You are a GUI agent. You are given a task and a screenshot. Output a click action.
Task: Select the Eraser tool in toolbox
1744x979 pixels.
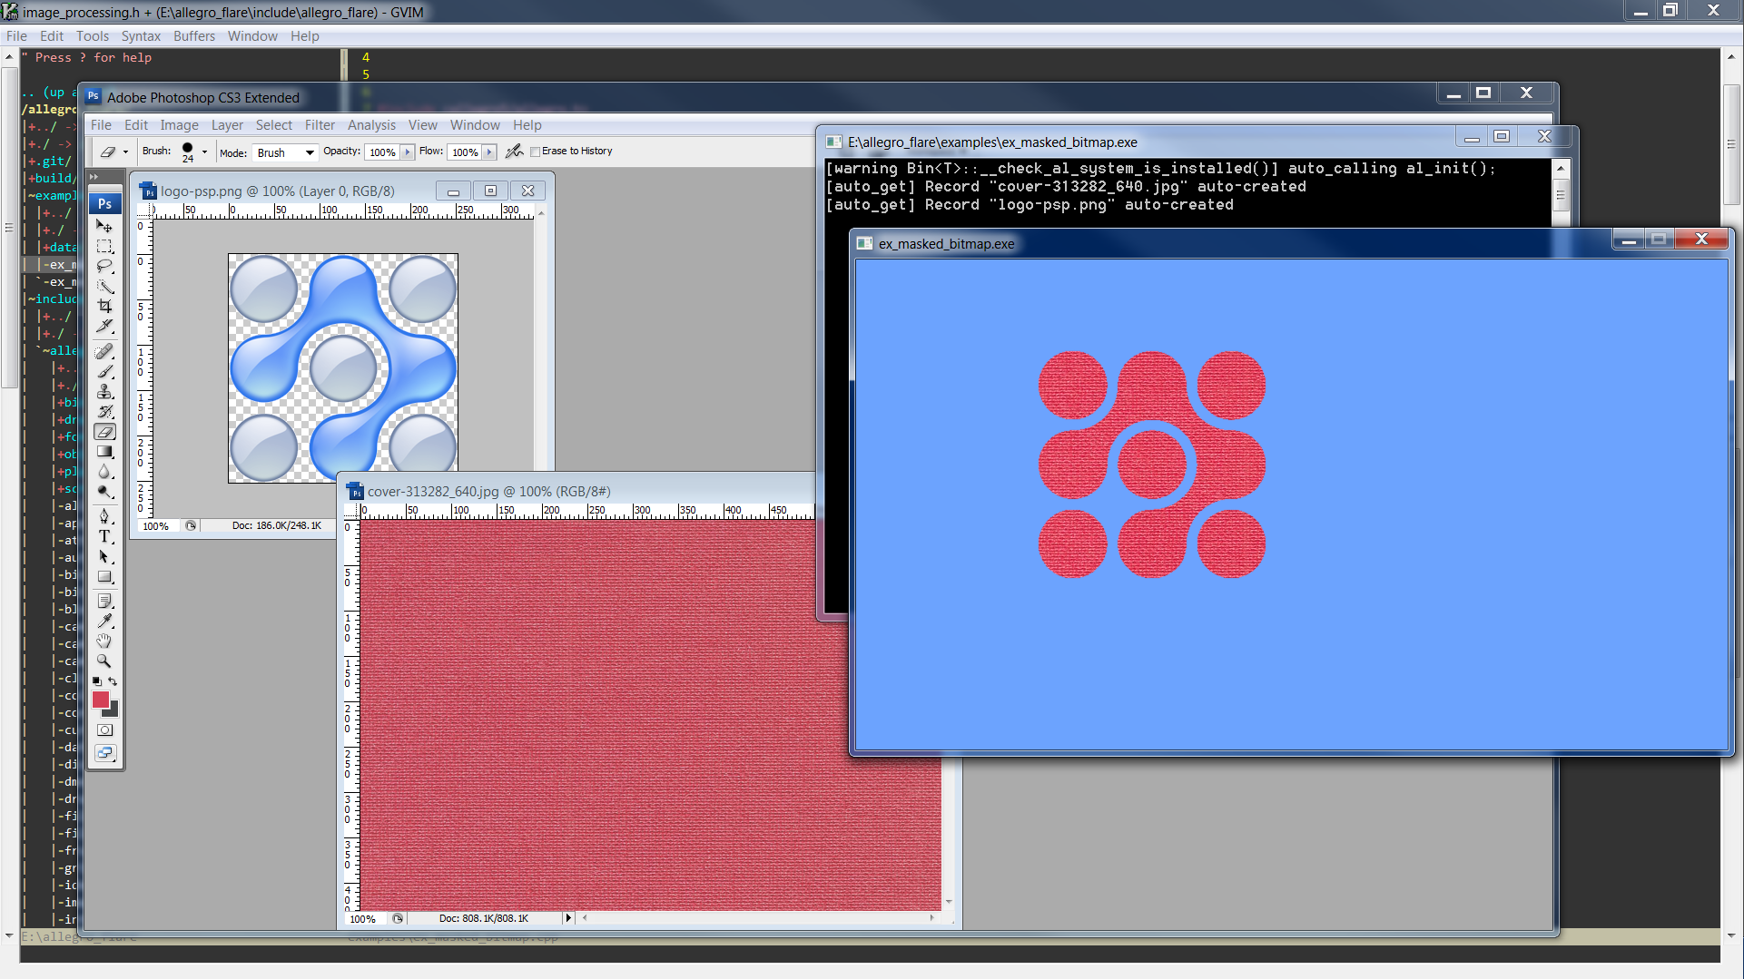point(104,432)
